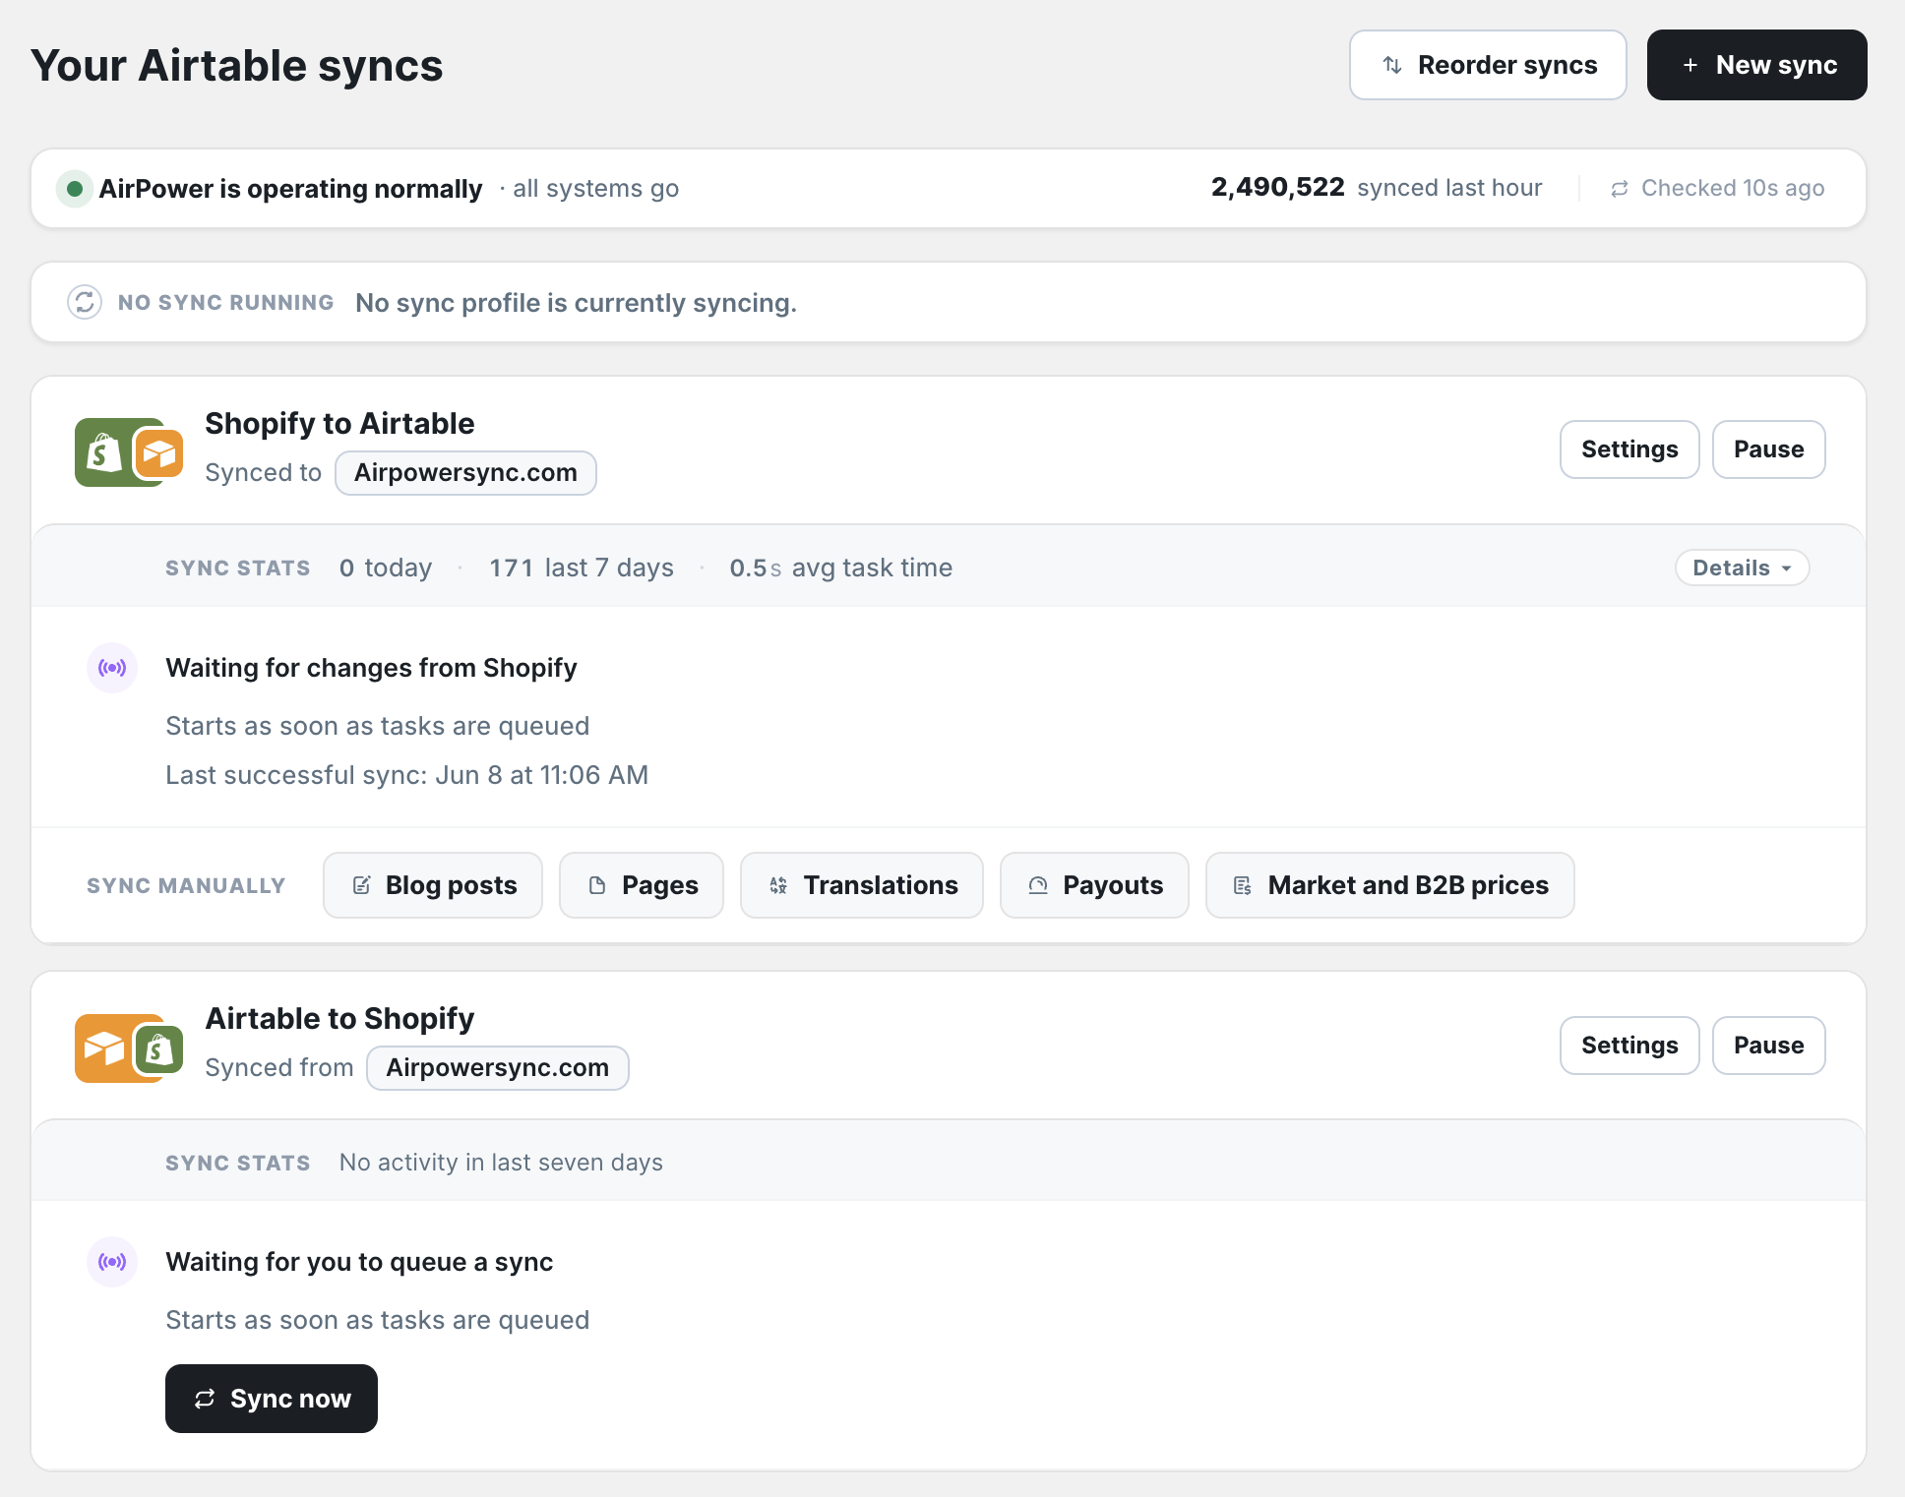The height and width of the screenshot is (1497, 1905).
Task: Click the Reorder syncs button
Action: click(x=1487, y=65)
